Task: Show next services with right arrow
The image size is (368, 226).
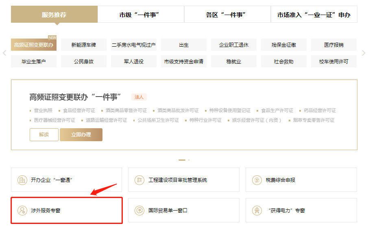Action: 364,53
